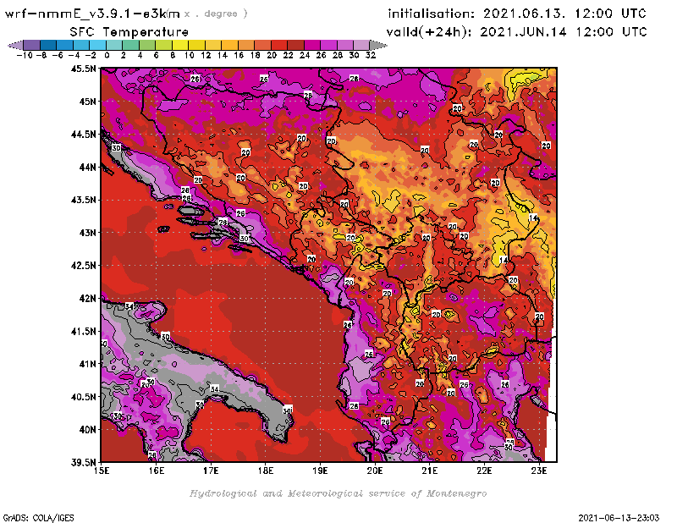Image resolution: width=677 pixels, height=523 pixels.
Task: Click the '19E' longitude axis label
Action: (321, 471)
